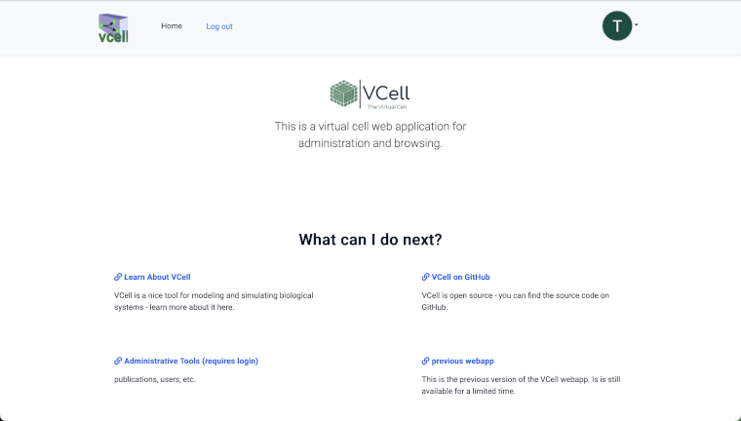Click the VCell The Virtual Cell wordmark
The image size is (741, 421).
pyautogui.click(x=386, y=95)
